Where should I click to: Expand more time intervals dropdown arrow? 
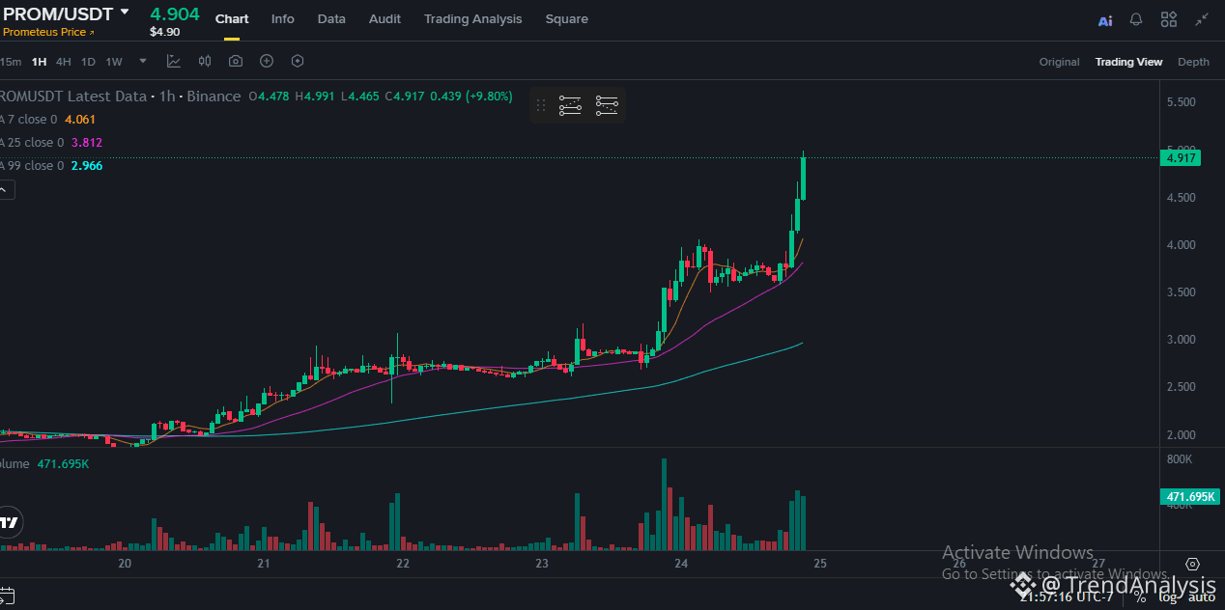click(x=143, y=61)
